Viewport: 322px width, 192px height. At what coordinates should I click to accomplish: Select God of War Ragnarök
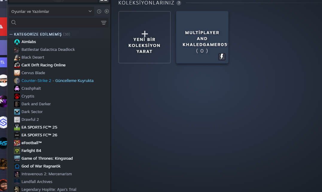(x=41, y=166)
